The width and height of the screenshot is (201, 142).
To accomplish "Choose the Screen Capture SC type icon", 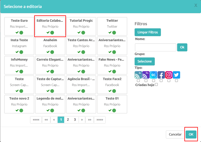I will point(153,75).
